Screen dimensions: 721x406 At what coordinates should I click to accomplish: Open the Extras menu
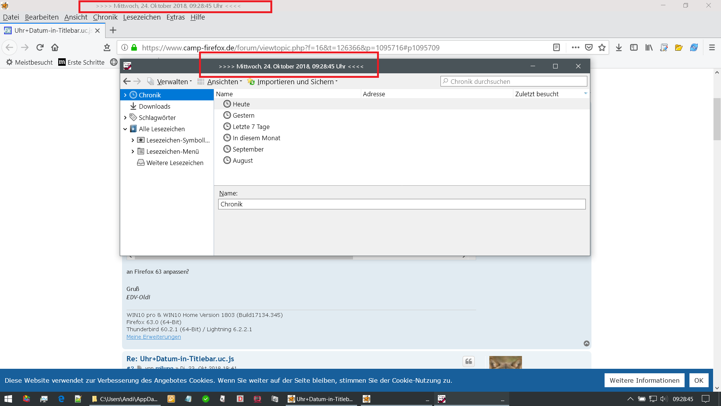tap(175, 17)
